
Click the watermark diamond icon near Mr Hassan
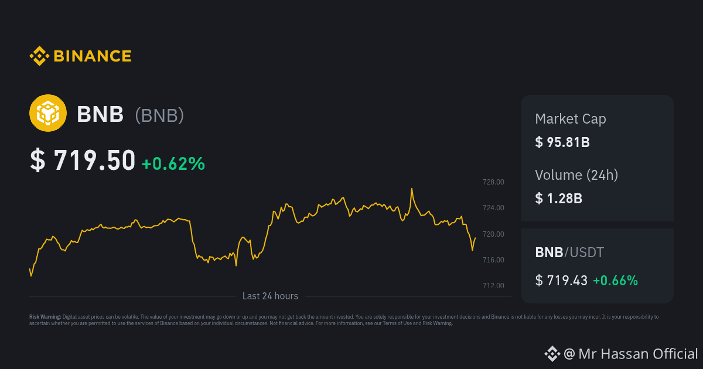[x=552, y=354]
